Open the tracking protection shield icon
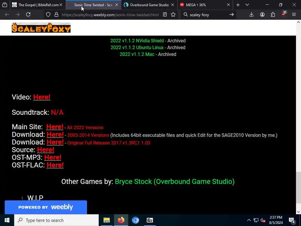The width and height of the screenshot is (301, 226). click(48, 15)
